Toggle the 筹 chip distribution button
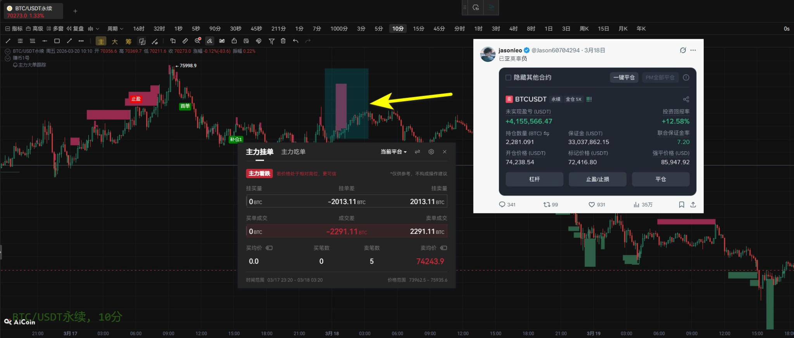This screenshot has height=338, width=794. pyautogui.click(x=128, y=41)
